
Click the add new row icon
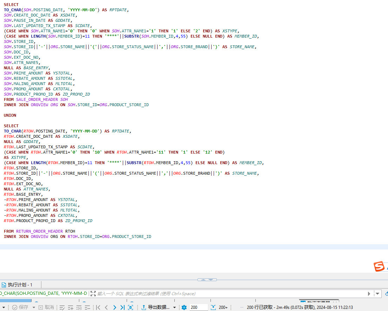71,307
